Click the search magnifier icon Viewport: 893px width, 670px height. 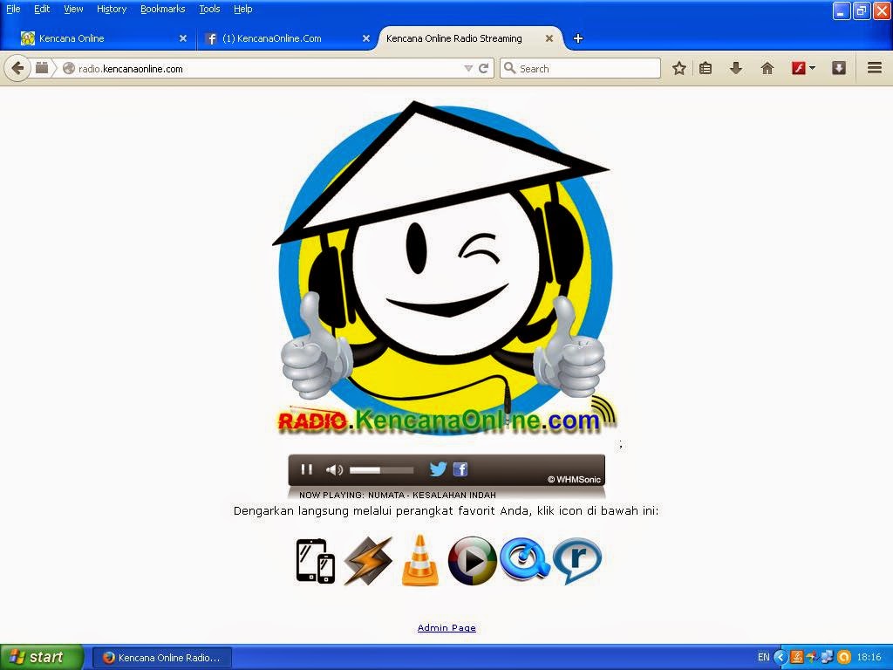pyautogui.click(x=509, y=68)
